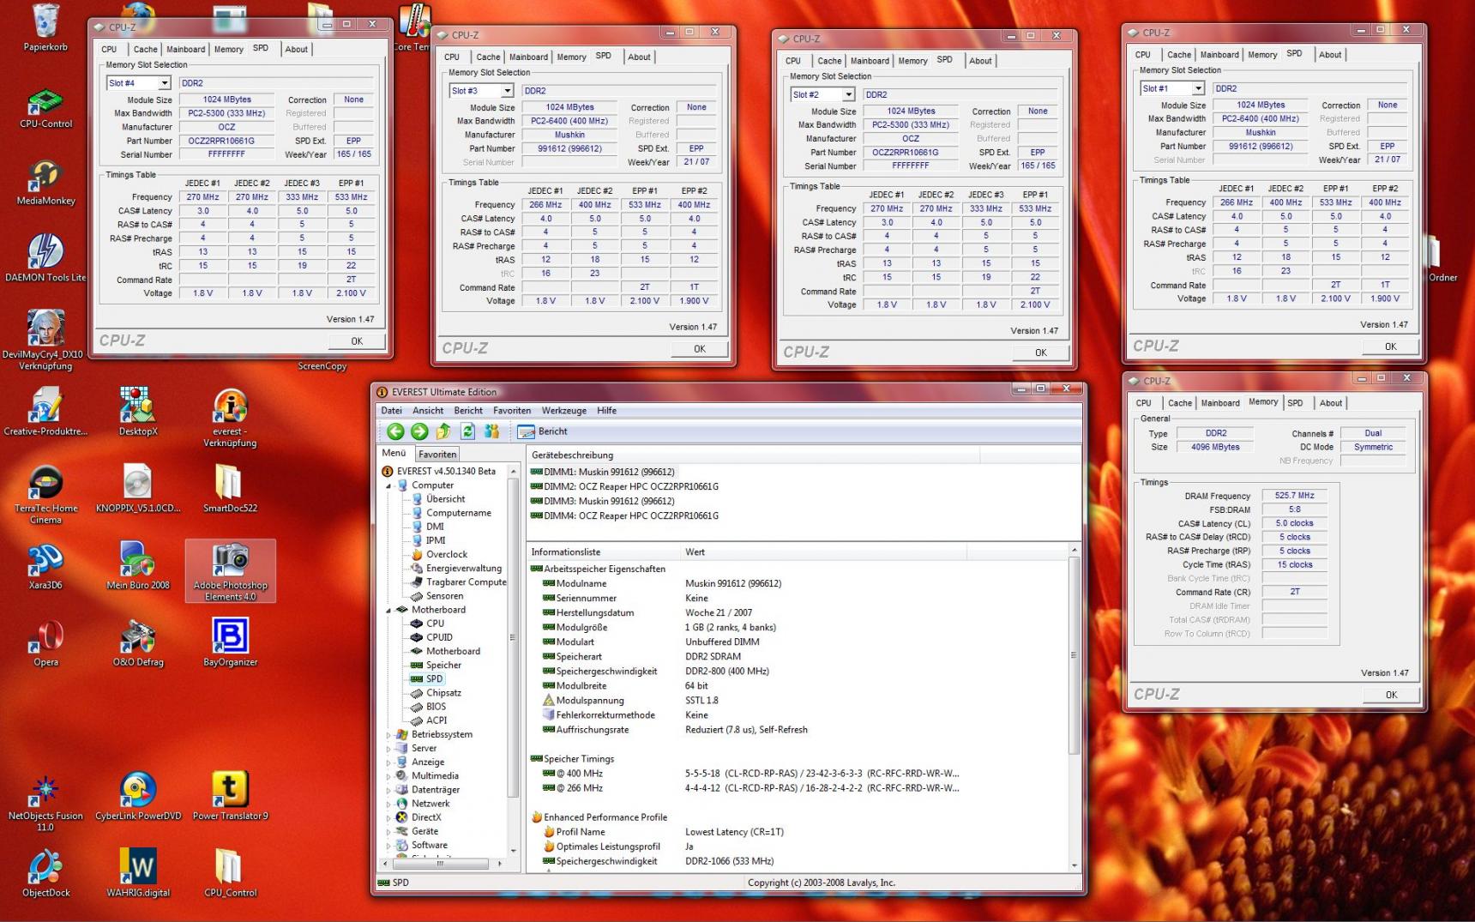Expand the Betriebssystem node in EVEREST tree
This screenshot has width=1475, height=922.
(388, 735)
